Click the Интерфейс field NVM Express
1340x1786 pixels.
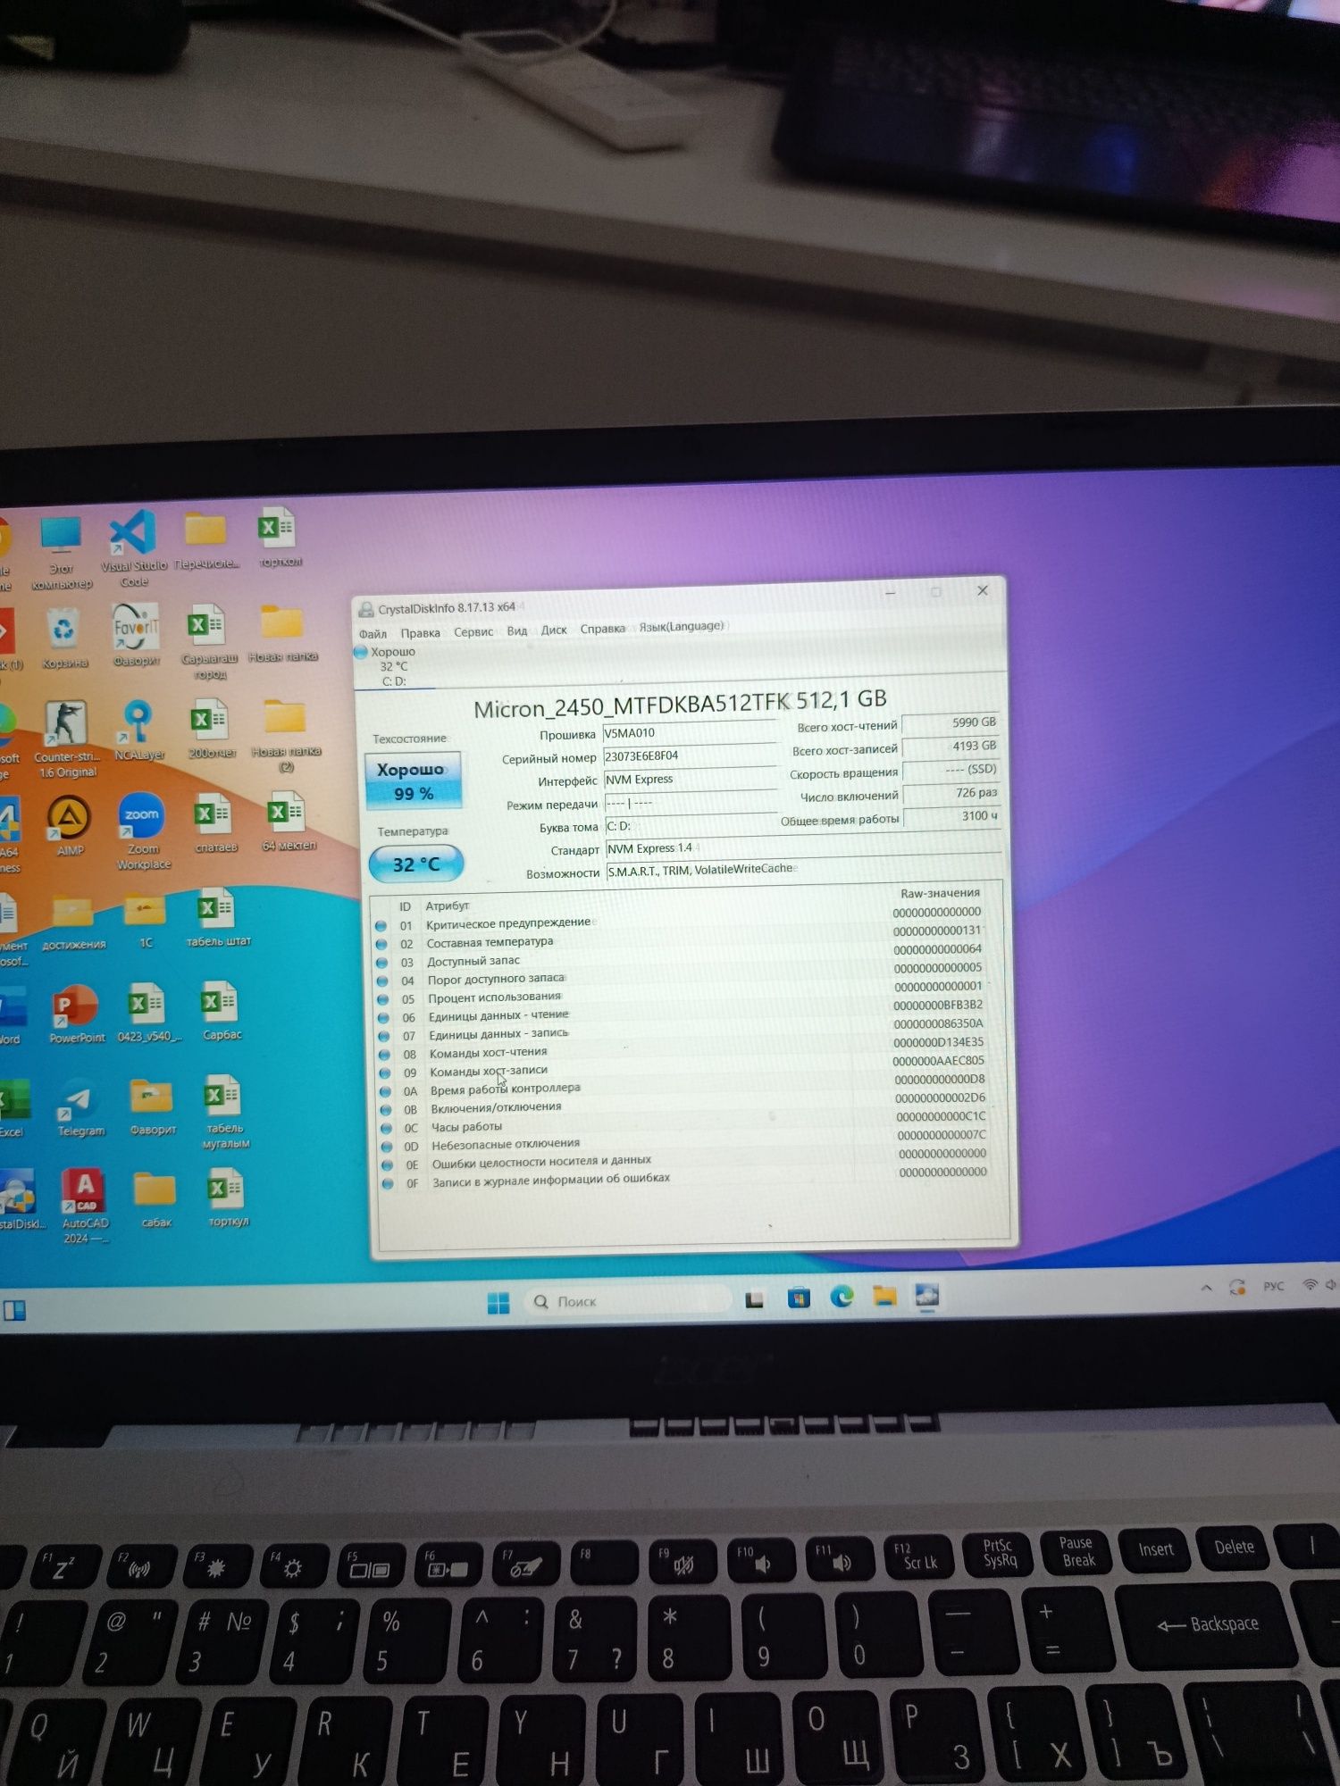pos(689,779)
